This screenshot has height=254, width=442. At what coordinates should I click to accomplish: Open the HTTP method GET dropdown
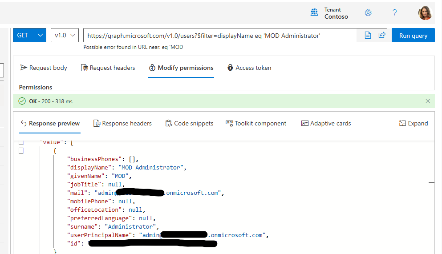(29, 35)
